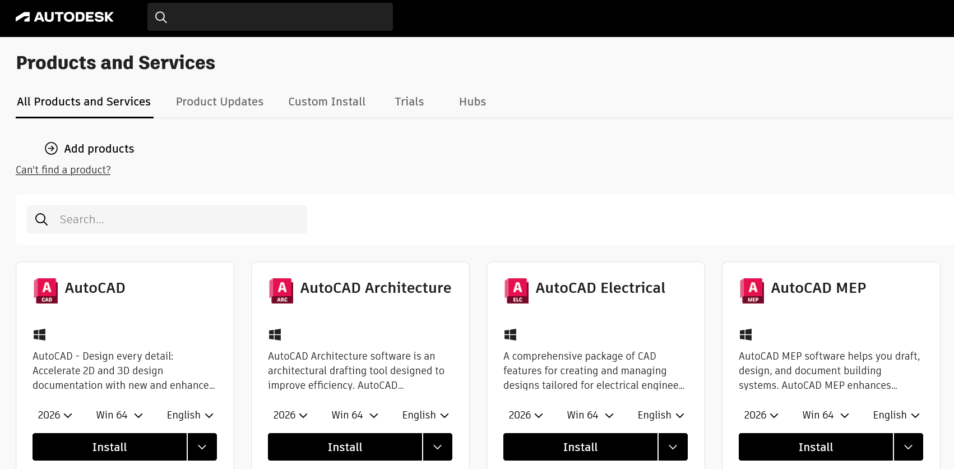Click the AutoCAD Architecture card title
This screenshot has height=469, width=954.
[x=376, y=288]
